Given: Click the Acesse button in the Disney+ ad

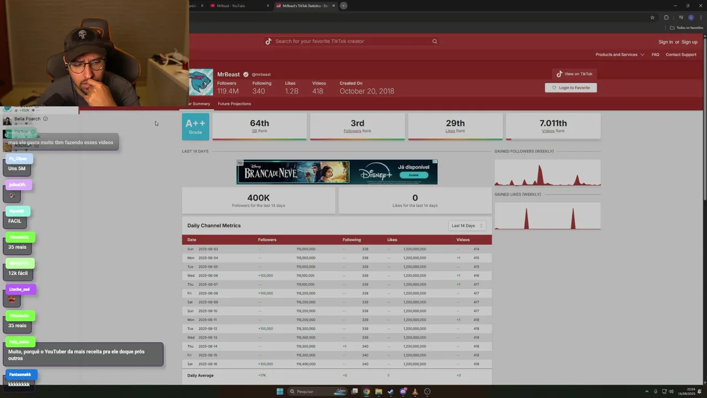Looking at the screenshot, I should tap(413, 175).
